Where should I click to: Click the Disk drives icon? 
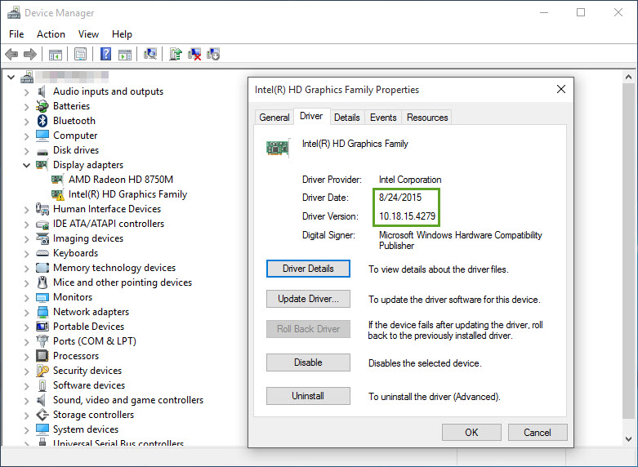(42, 152)
